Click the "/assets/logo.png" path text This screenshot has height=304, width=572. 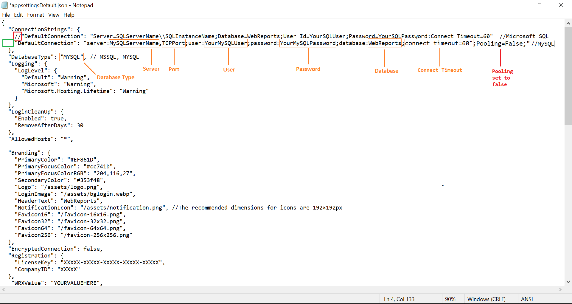70,187
